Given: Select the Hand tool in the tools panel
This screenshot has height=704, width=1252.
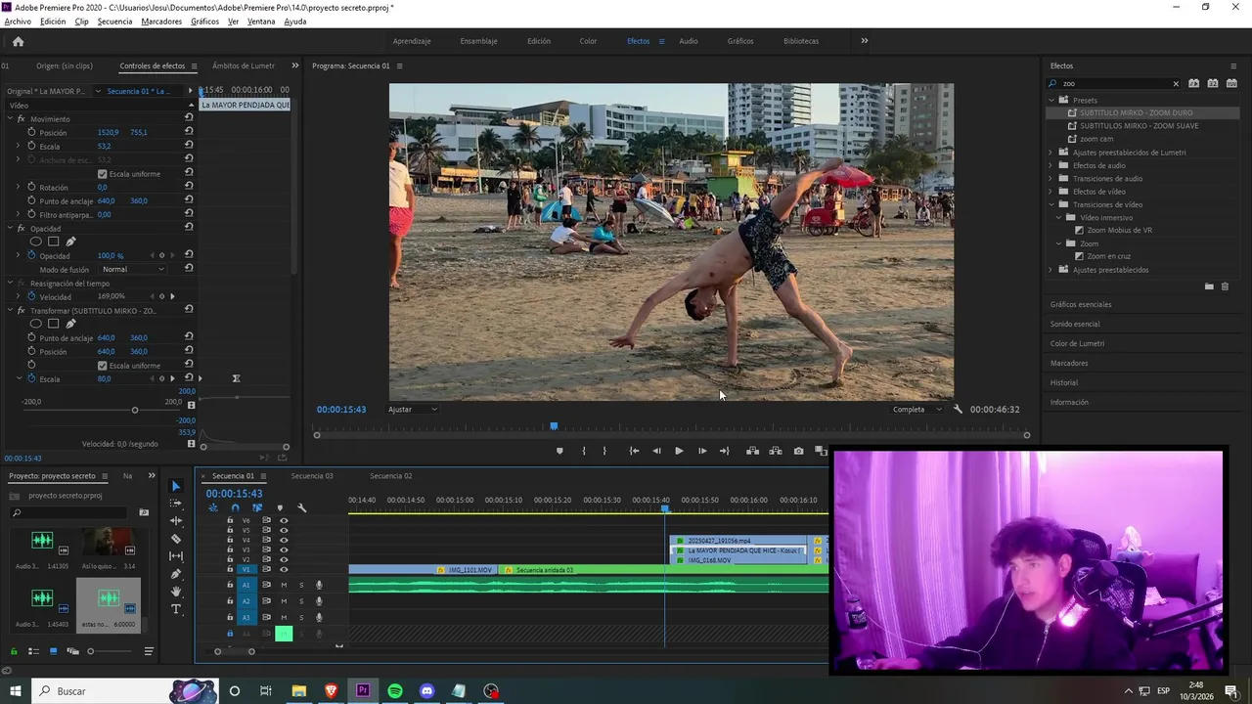Looking at the screenshot, I should click(x=176, y=592).
